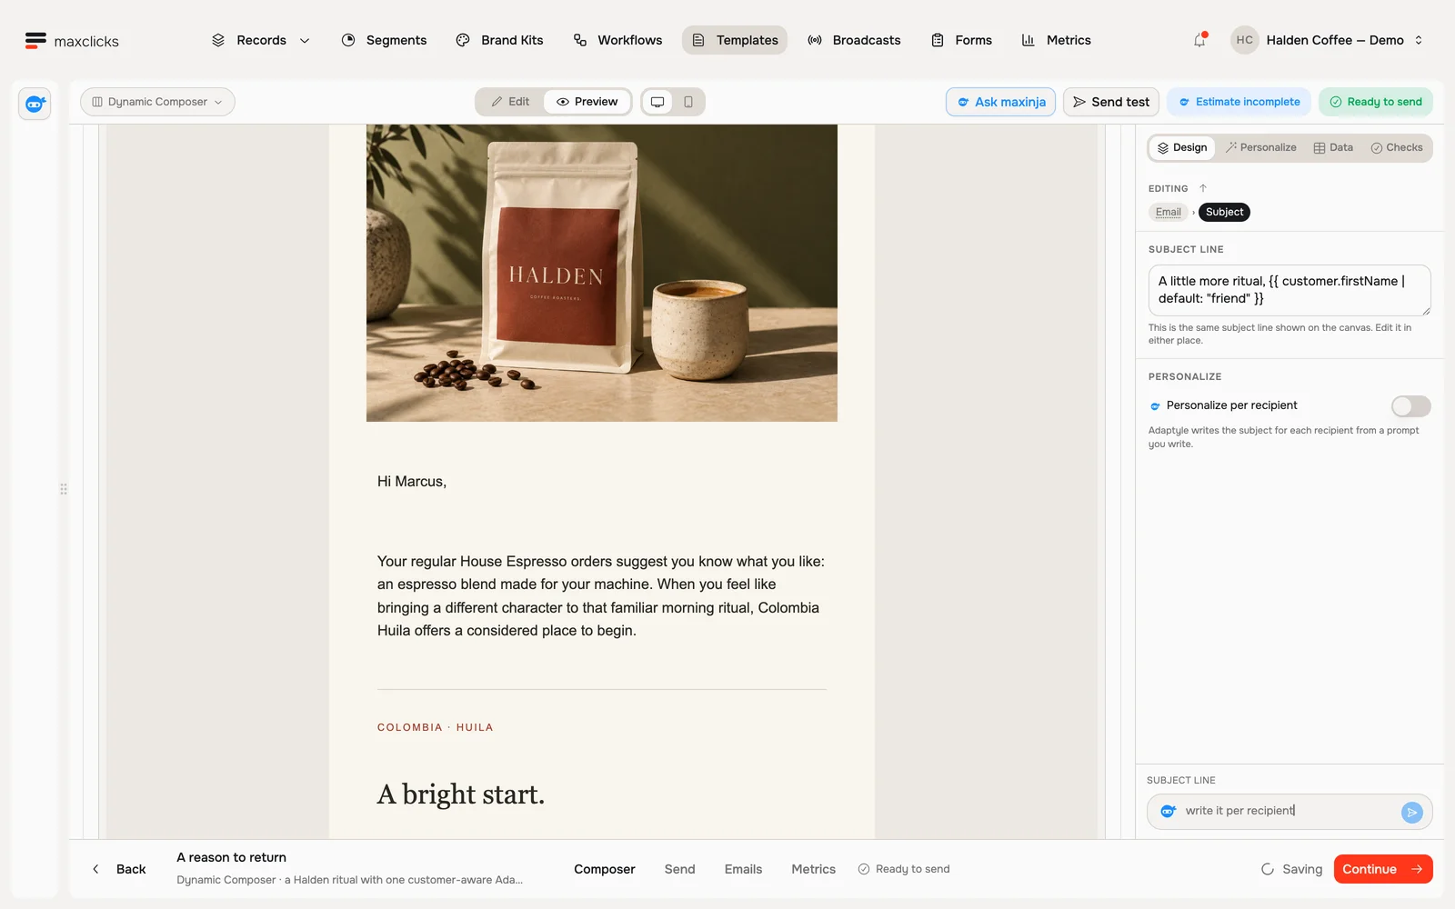Open the Records menu

[x=261, y=40]
